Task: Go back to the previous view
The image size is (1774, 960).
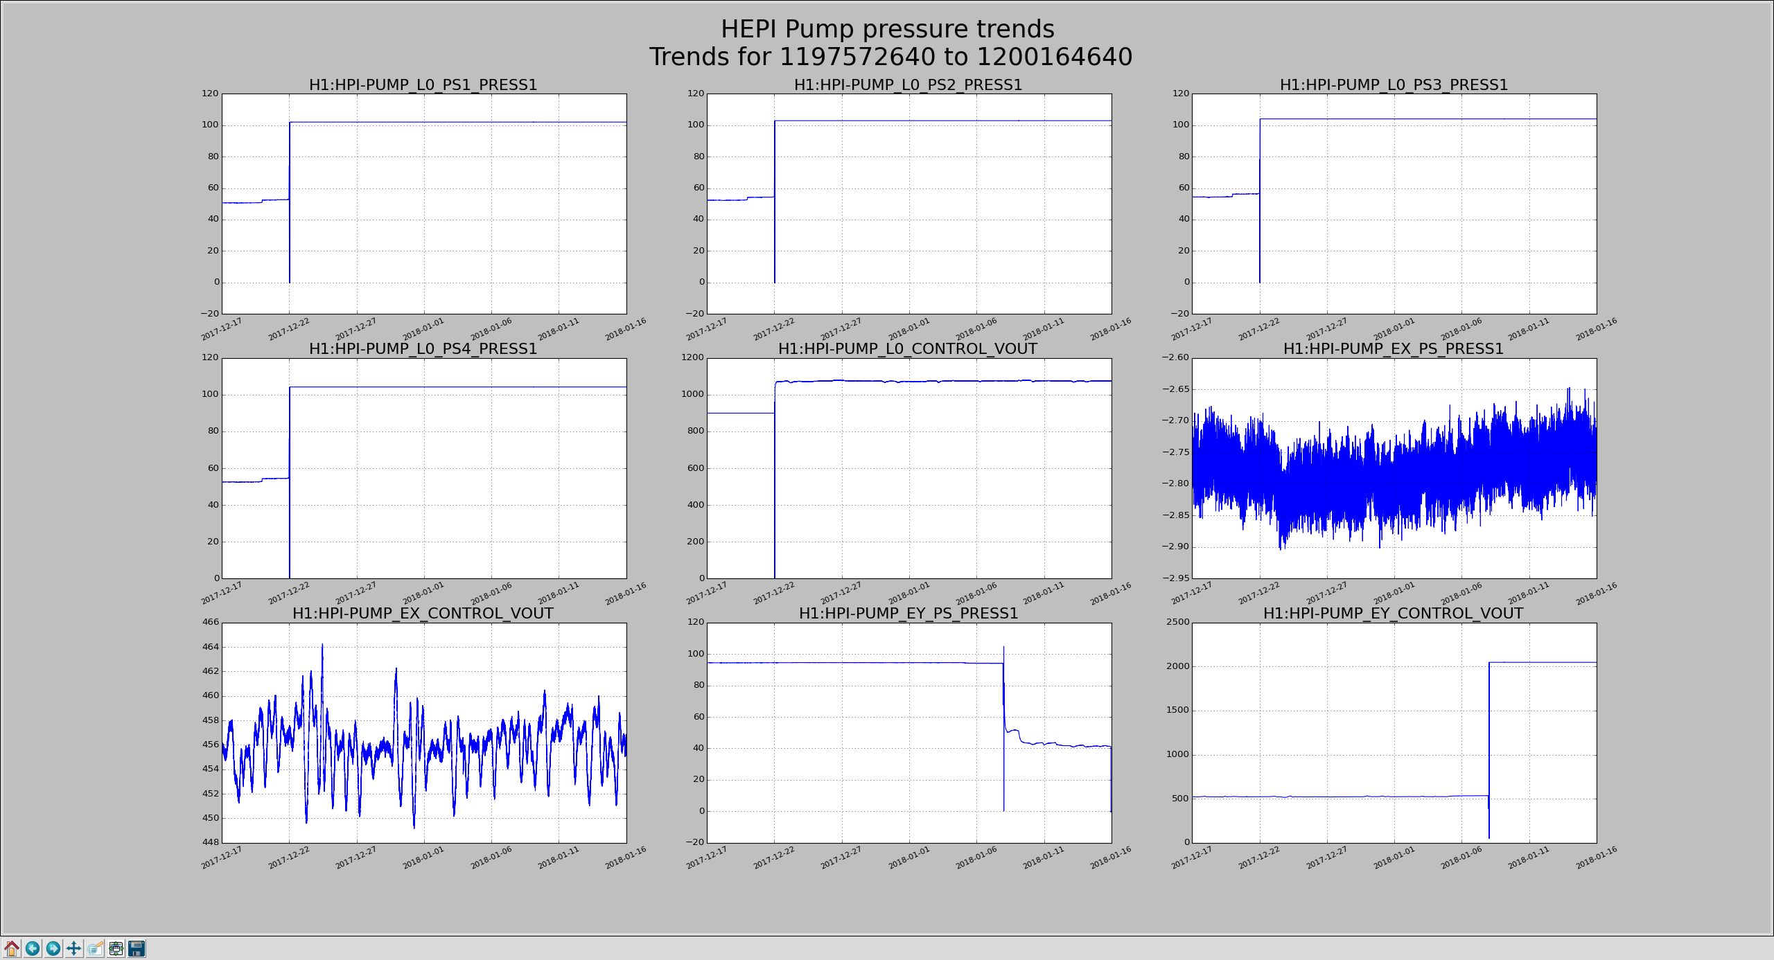Action: [x=33, y=948]
